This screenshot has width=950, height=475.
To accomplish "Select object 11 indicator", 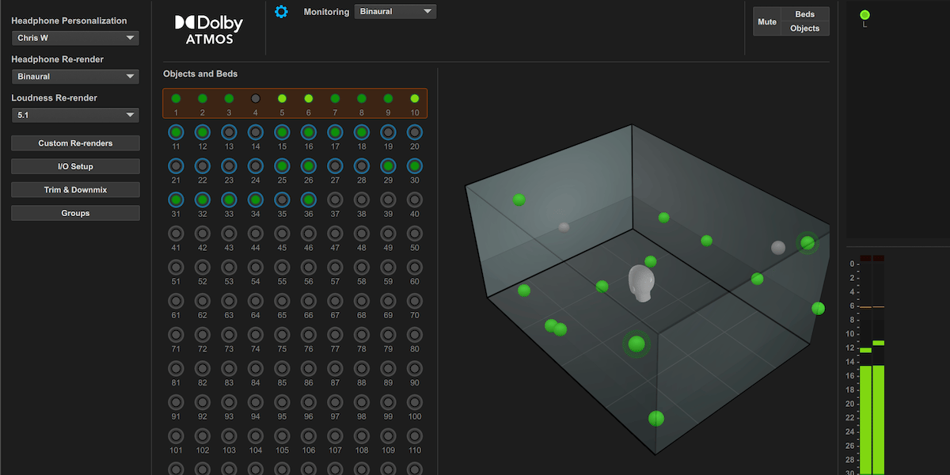I will [x=176, y=132].
